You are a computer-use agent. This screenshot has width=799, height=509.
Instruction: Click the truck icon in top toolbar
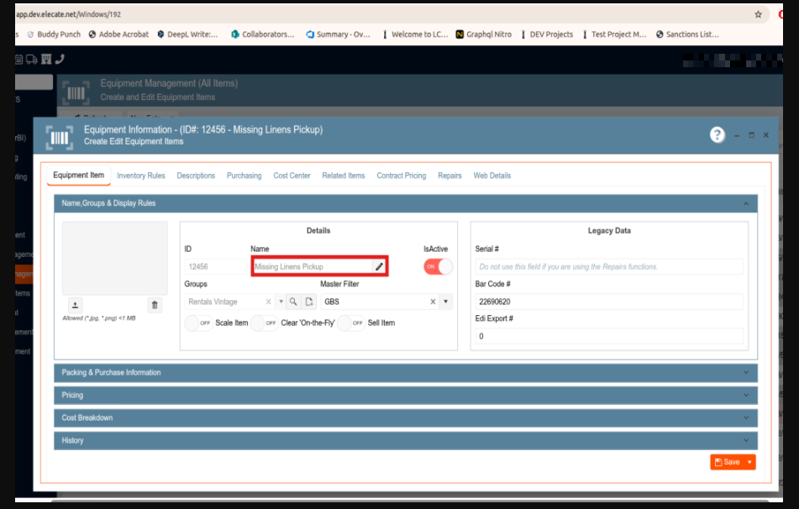coord(32,59)
